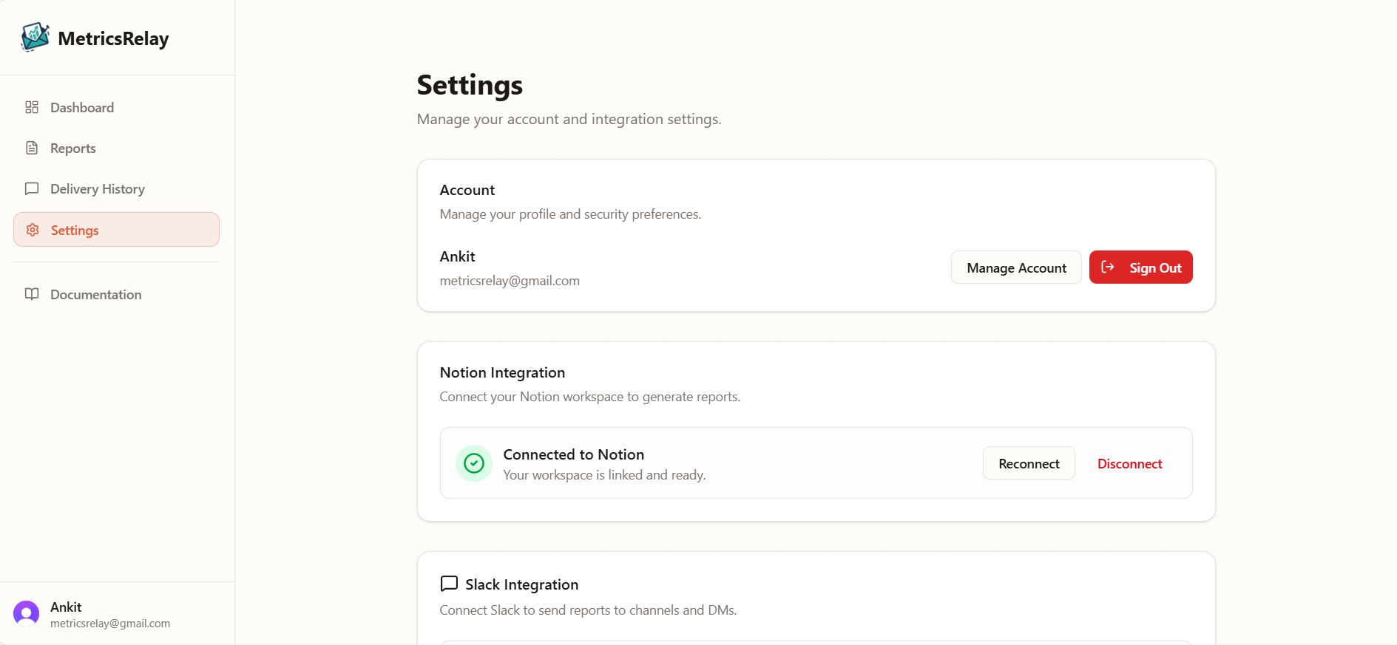Click the green Notion connected checkmark icon

click(x=474, y=463)
